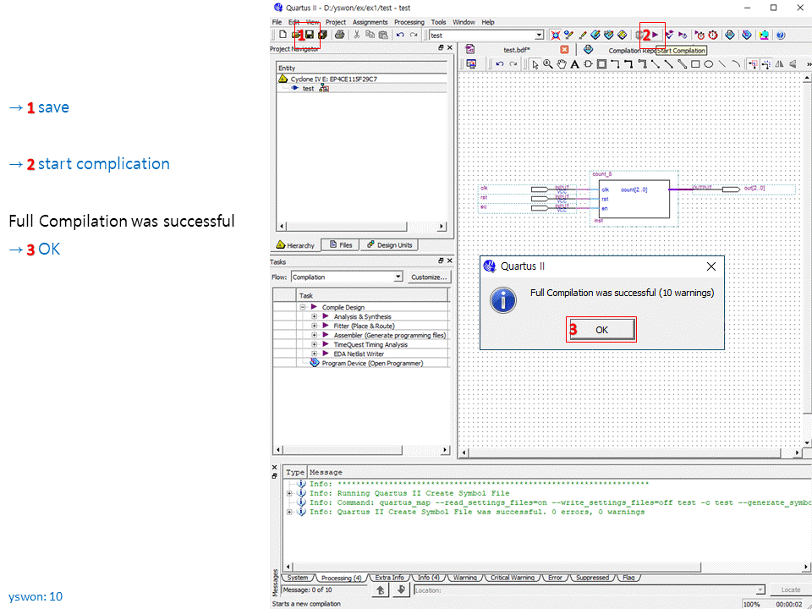Select the Block tool
The width and height of the screenshot is (812, 609).
click(601, 64)
